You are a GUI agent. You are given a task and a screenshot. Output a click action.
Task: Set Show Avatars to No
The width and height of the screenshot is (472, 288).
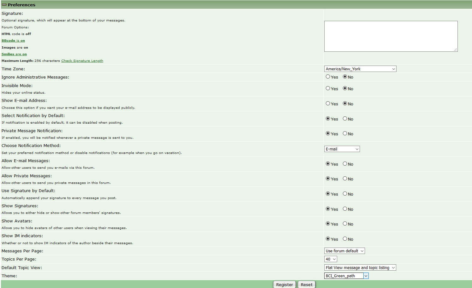click(345, 224)
